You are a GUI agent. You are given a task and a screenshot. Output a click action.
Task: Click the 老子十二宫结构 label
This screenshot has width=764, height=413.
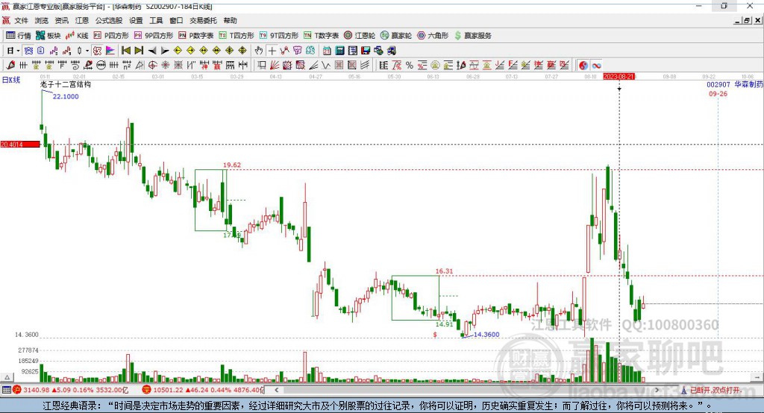click(x=66, y=84)
